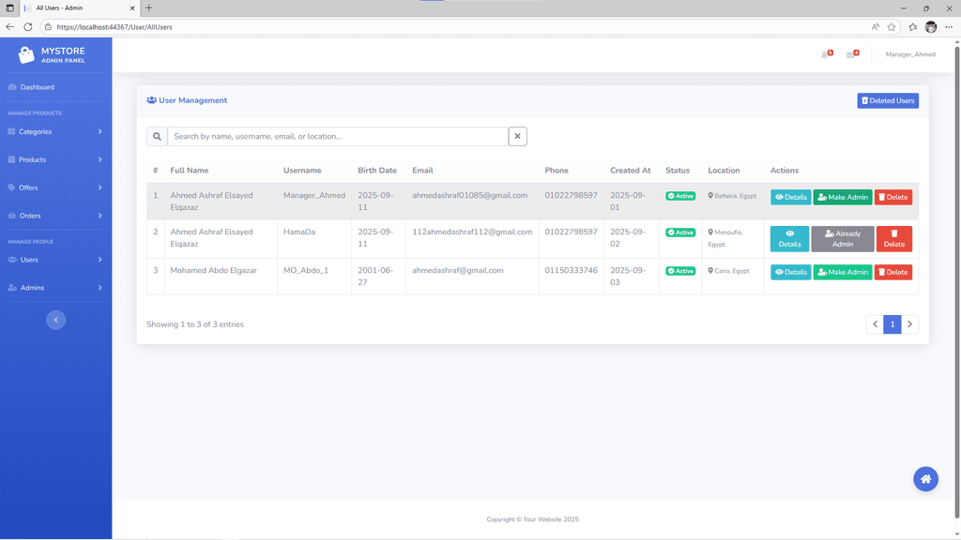
Task: Make Mohamed Abdo Elgazar an admin
Action: [842, 272]
